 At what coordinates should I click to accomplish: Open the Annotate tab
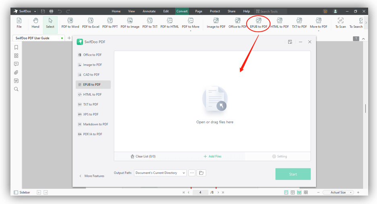149,11
